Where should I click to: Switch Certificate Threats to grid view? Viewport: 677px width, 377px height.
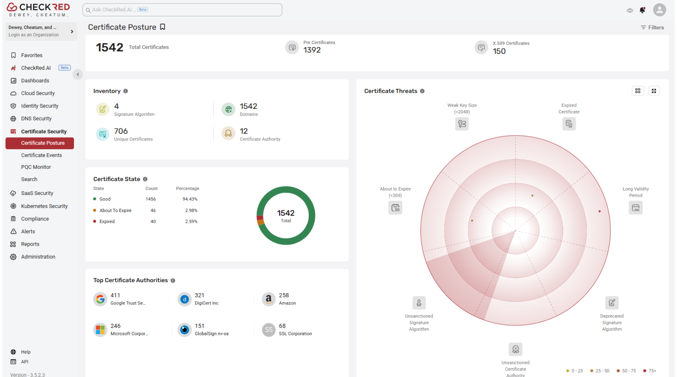638,91
